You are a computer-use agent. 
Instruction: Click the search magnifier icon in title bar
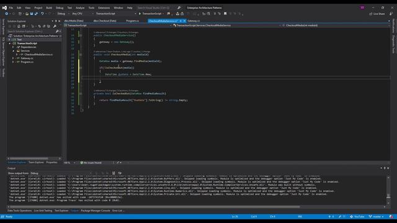coord(179,8)
